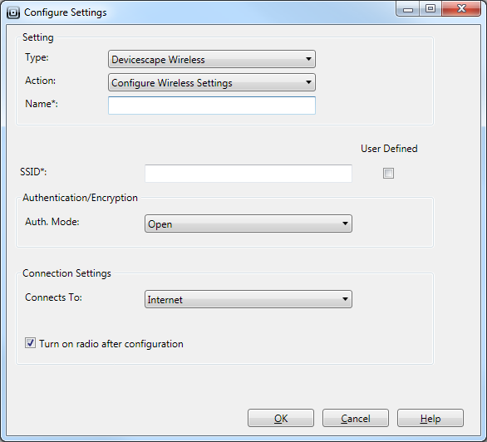
Task: Open the Type dropdown showing Devicescape Wireless
Action: point(212,59)
